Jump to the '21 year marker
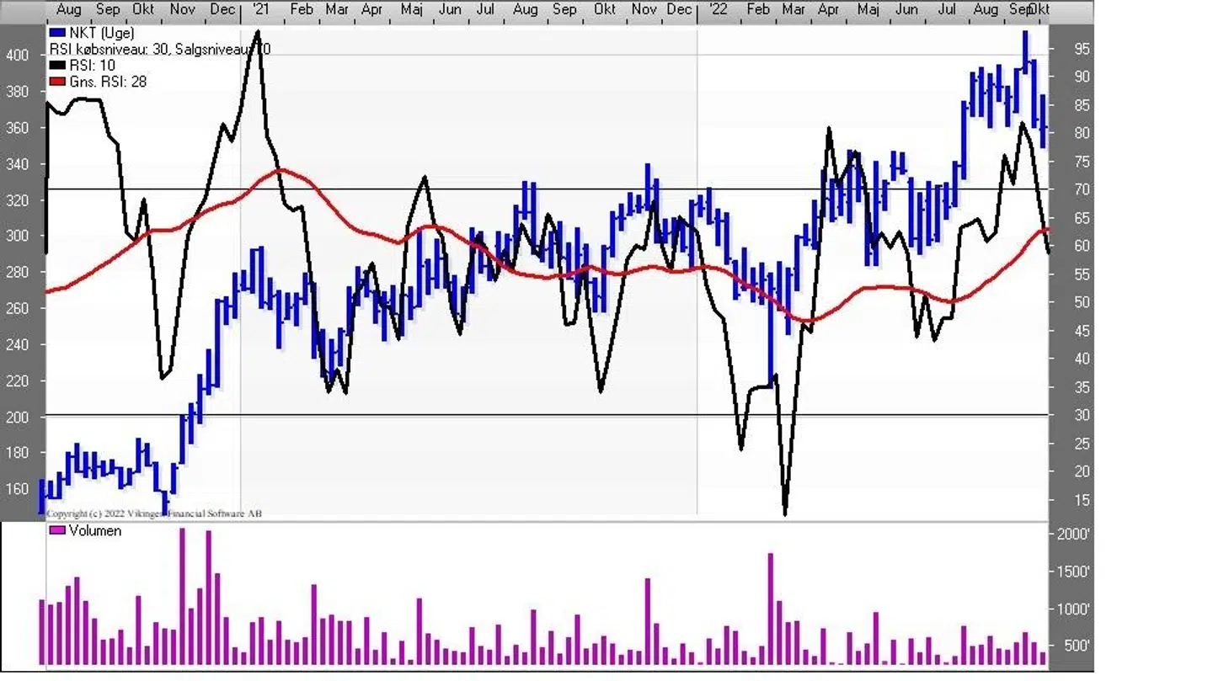Screen dimensions: 1213x681 click(x=260, y=9)
